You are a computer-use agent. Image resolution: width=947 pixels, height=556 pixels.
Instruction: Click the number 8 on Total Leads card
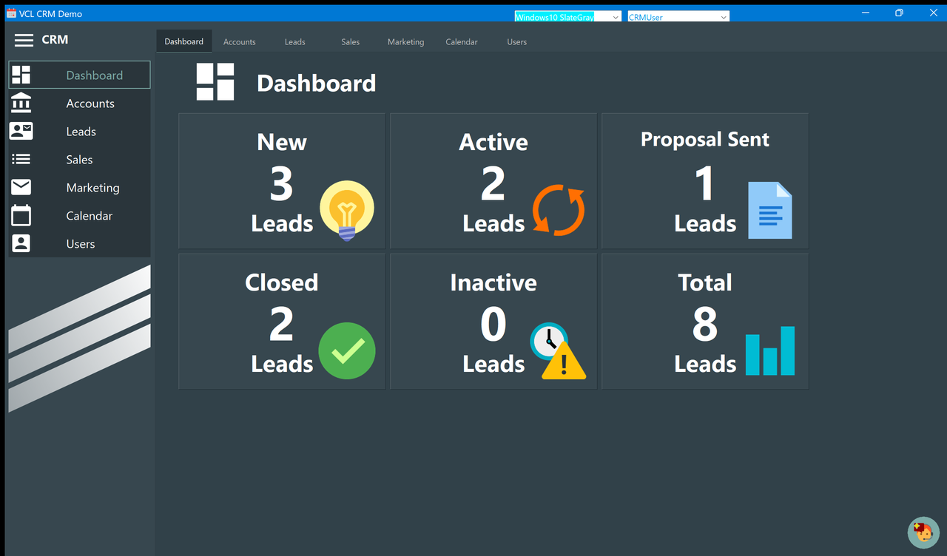[x=705, y=325]
